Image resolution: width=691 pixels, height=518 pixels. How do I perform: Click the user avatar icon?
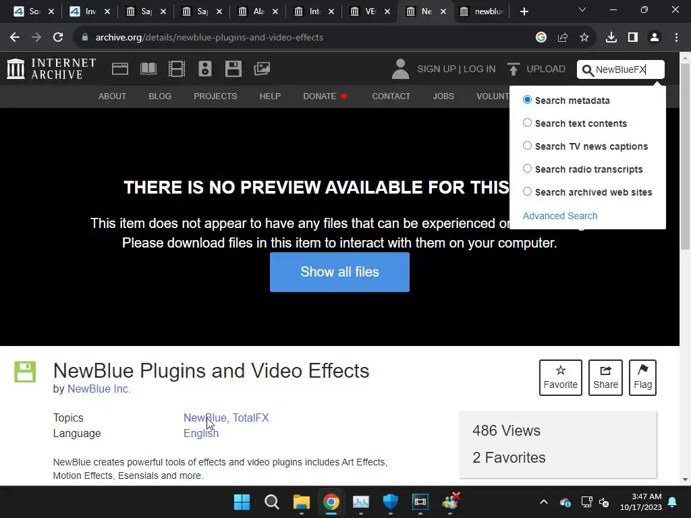pyautogui.click(x=401, y=69)
